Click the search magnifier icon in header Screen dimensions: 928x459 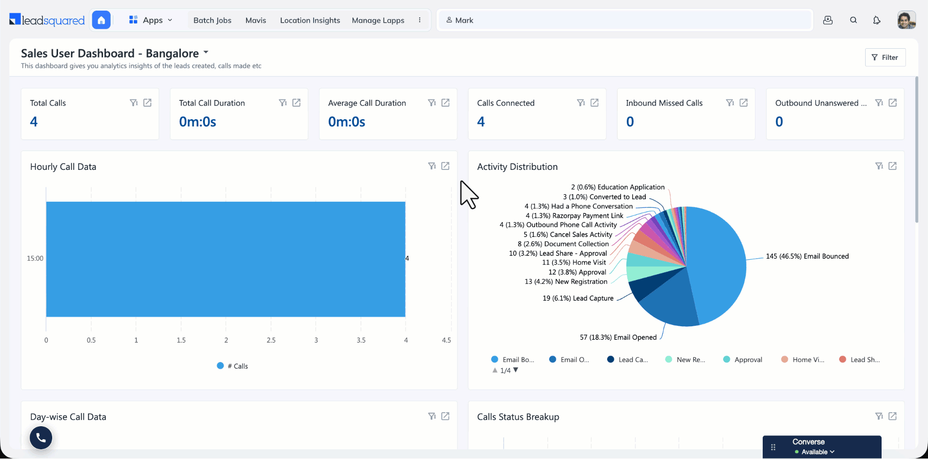tap(854, 20)
